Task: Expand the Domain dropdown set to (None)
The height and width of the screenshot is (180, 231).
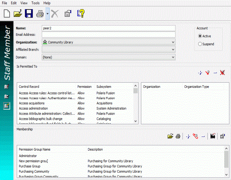Action: click(x=173, y=57)
